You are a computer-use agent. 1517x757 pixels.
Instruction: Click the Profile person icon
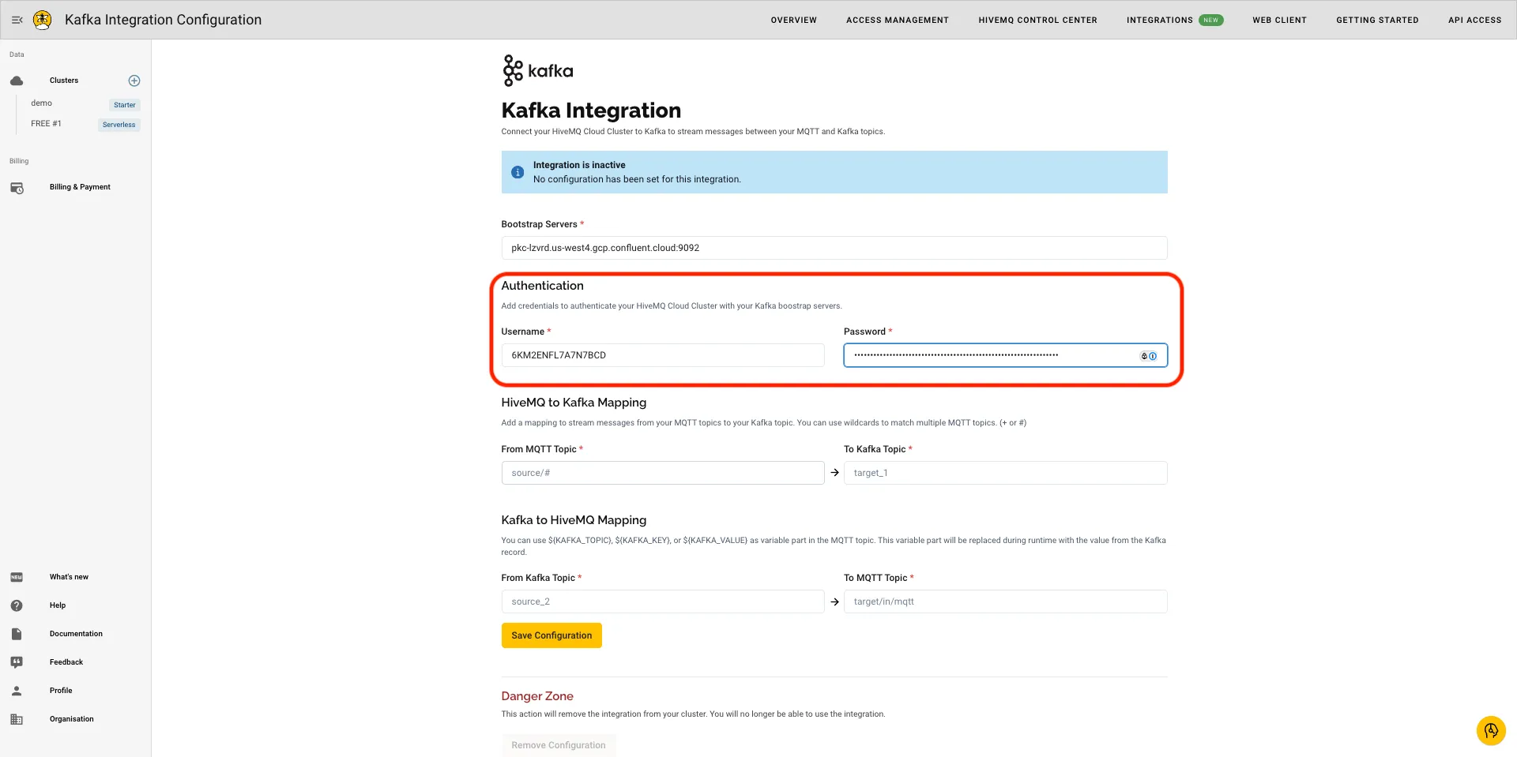click(x=17, y=691)
